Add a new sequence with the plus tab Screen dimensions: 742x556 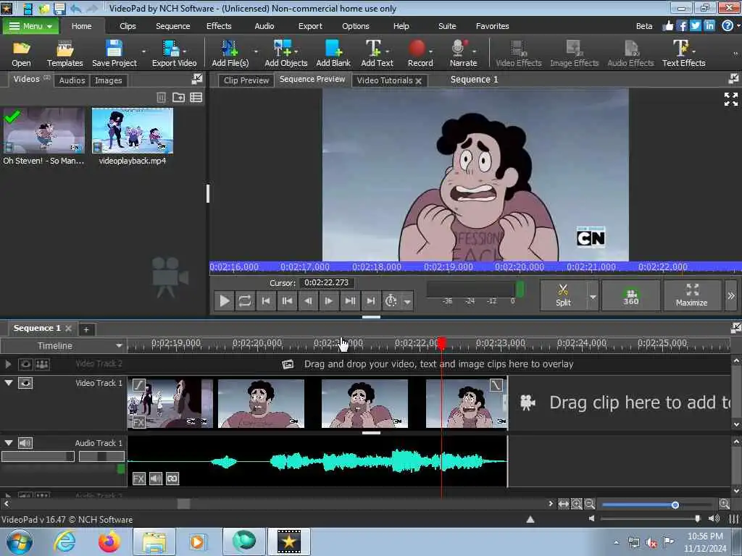pyautogui.click(x=86, y=329)
